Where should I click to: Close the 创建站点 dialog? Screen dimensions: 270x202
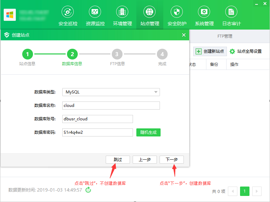pos(184,35)
